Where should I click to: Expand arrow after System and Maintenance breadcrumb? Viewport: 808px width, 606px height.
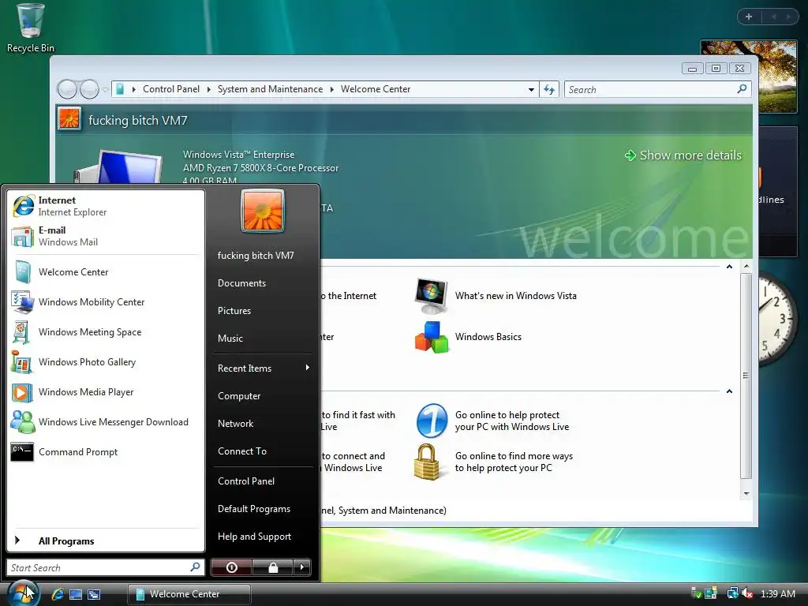pyautogui.click(x=332, y=89)
